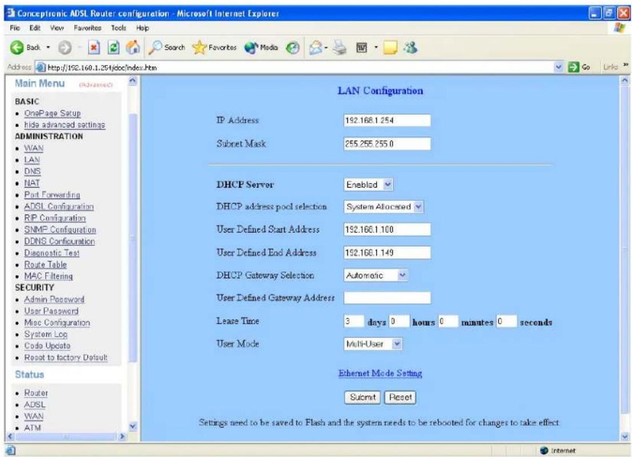Click the User Defined End Address field
The width and height of the screenshot is (632, 457).
(x=387, y=253)
